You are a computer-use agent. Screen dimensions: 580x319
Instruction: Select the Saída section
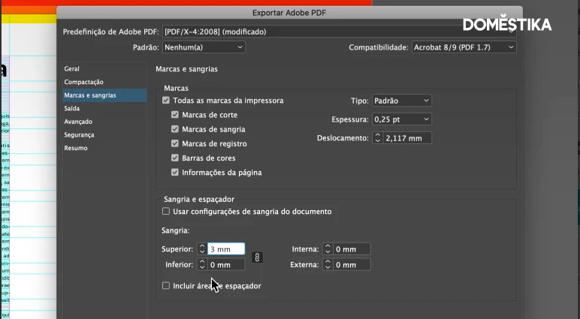pyautogui.click(x=104, y=108)
